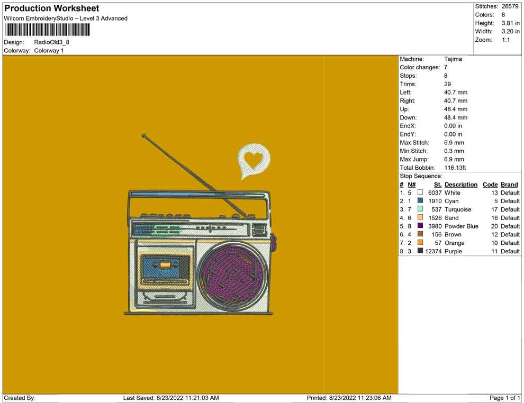Viewport: 524px width, 403px height.
Task: Click the stitch count '12374' for Purple
Action: pyautogui.click(x=433, y=251)
